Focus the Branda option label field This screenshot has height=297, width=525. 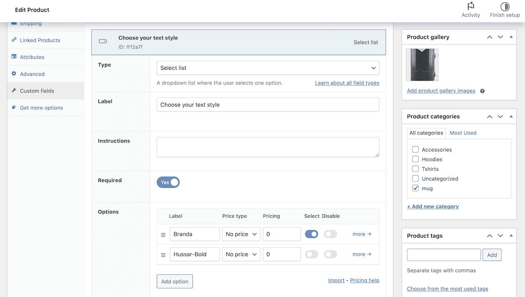(195, 234)
